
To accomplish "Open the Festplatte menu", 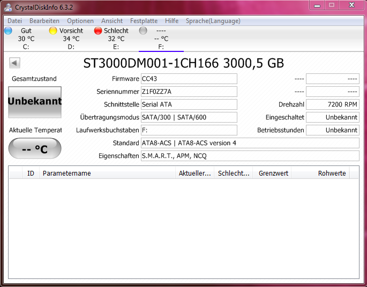I will pyautogui.click(x=144, y=21).
